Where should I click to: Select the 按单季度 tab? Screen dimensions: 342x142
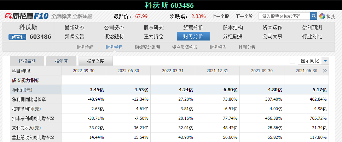tap(95, 61)
